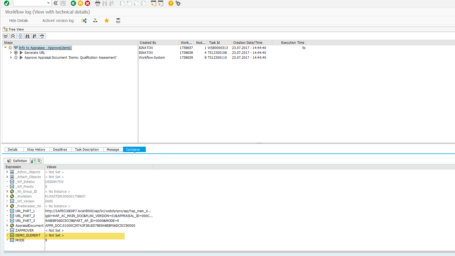Select the Generate URL tree row
Image resolution: width=455 pixels, height=256 pixels.
pyautogui.click(x=35, y=53)
